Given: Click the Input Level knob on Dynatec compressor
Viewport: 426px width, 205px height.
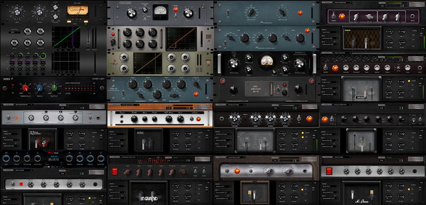Looking at the screenshot, I should pos(234,63).
